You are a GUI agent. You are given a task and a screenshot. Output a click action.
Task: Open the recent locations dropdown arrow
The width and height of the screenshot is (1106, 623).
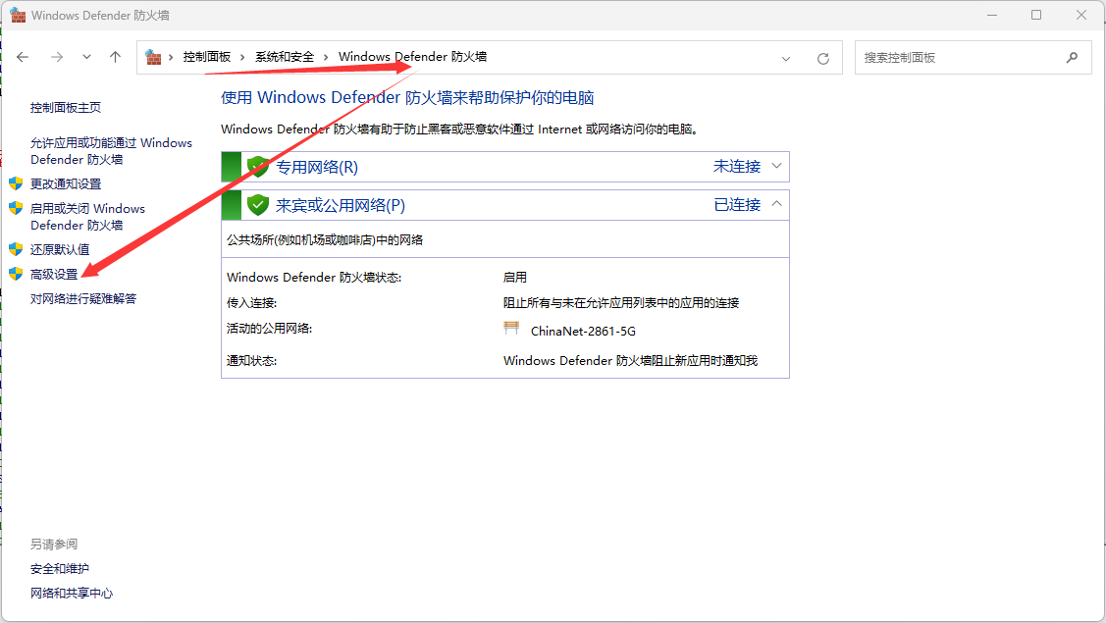click(x=86, y=58)
